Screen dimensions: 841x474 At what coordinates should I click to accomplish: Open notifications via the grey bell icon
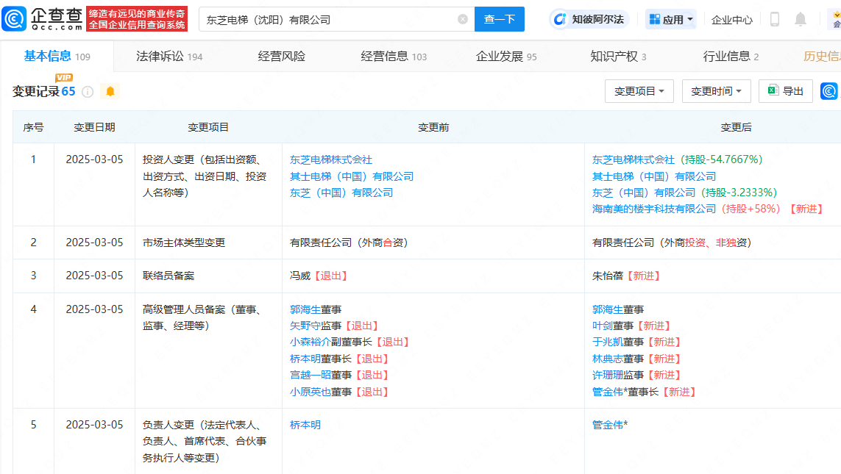[801, 19]
